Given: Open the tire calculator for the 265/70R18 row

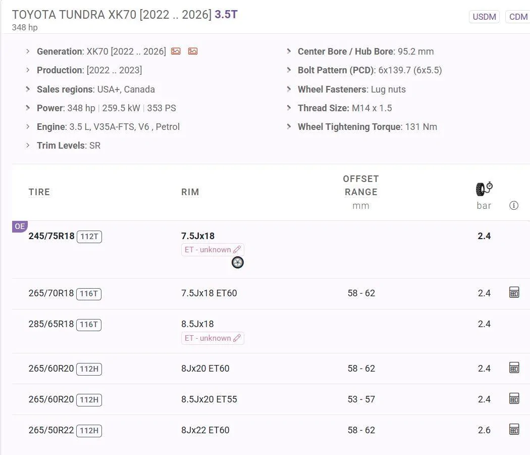Looking at the screenshot, I should pos(514,293).
